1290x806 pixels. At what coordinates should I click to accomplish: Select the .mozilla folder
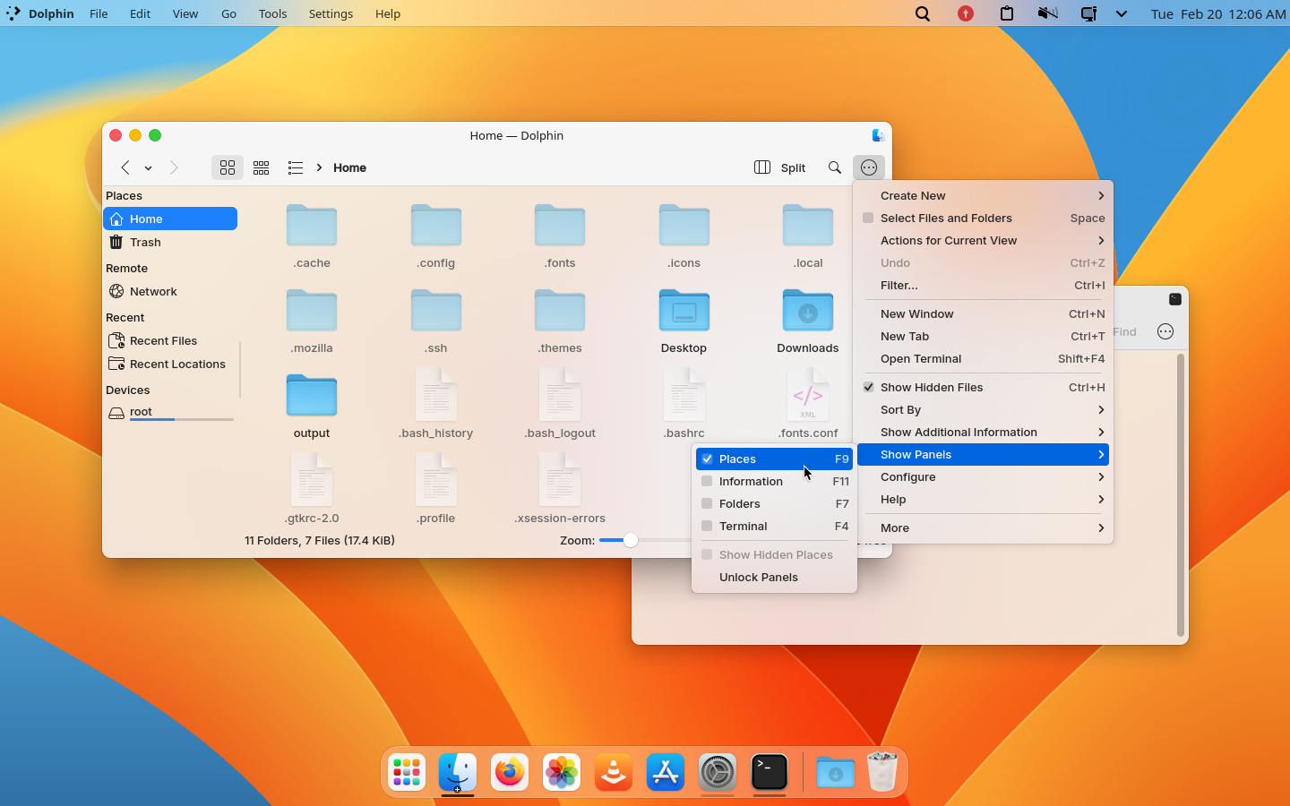312,322
